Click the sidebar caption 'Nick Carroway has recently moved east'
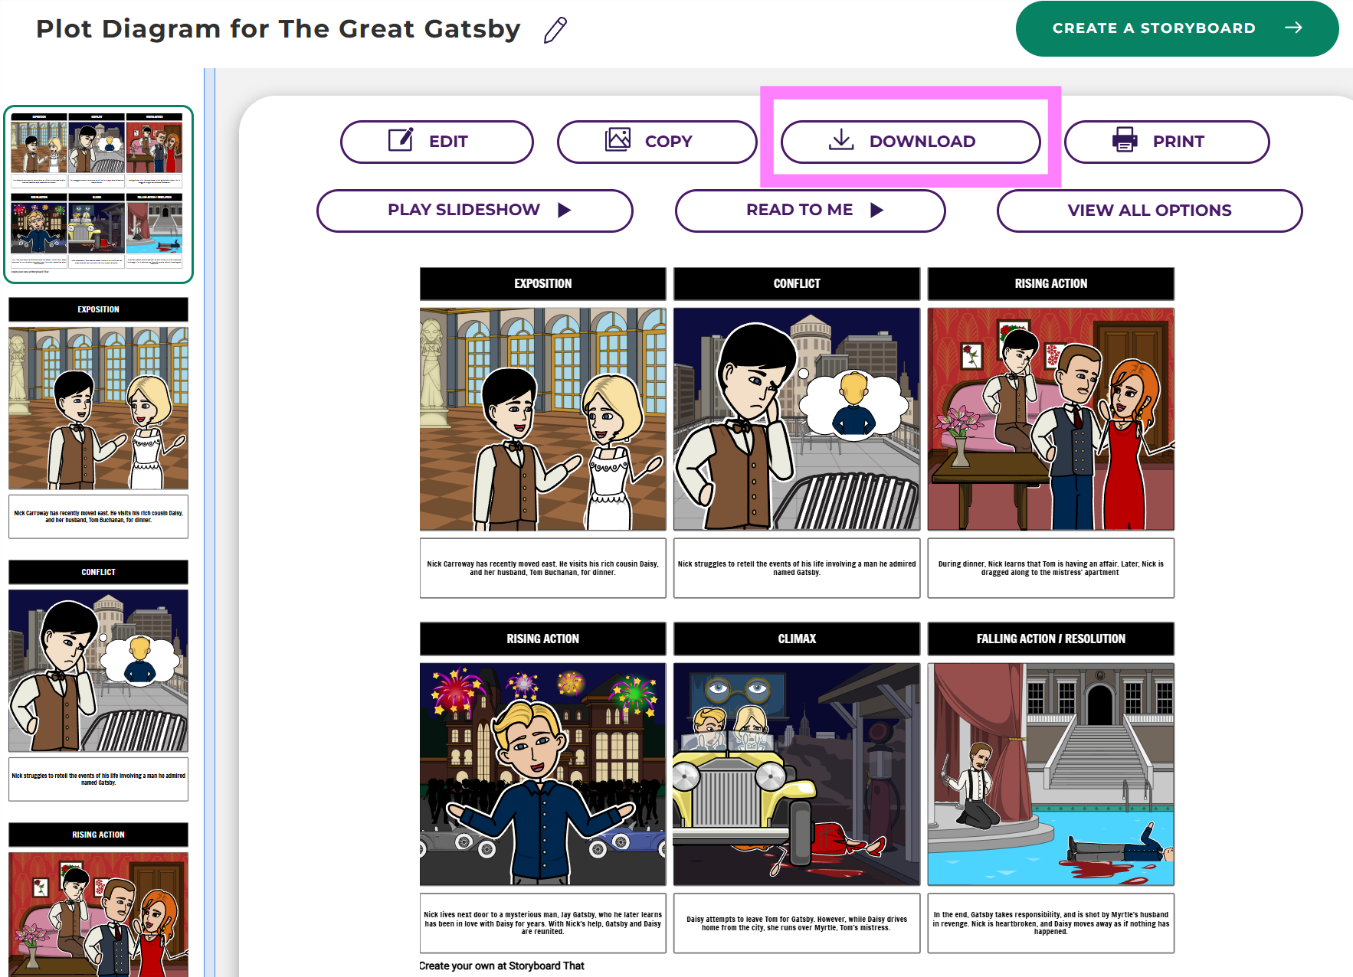Screen dimensions: 1353x977 point(98,517)
